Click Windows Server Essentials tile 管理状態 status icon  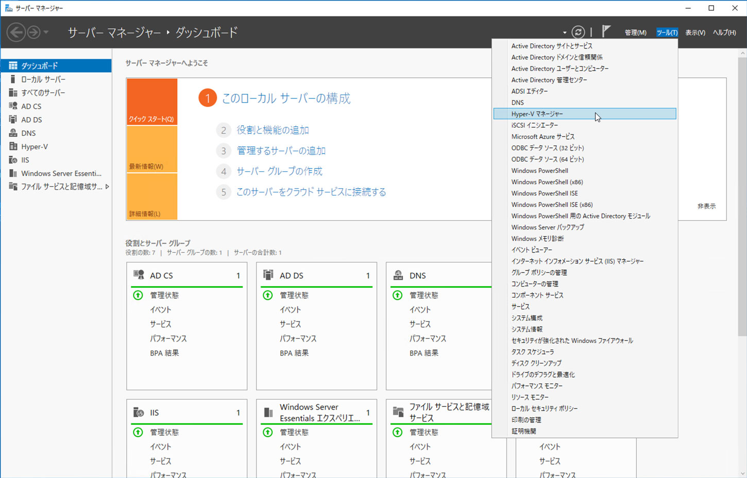pos(268,432)
